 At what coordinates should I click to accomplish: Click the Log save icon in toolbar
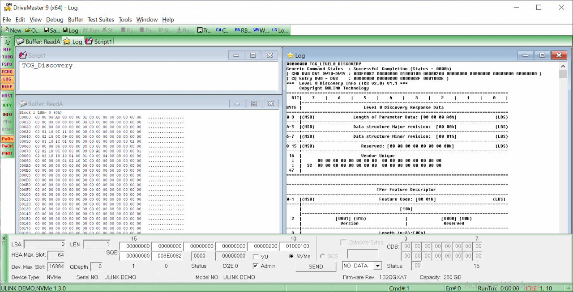70,30
